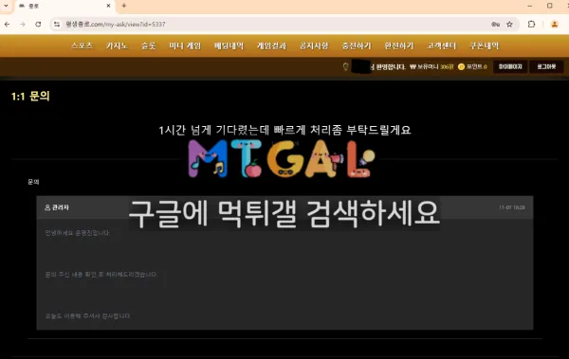Click the lightbulb icon beside welcome message
Viewport: 569px width, 359px height.
pyautogui.click(x=345, y=66)
